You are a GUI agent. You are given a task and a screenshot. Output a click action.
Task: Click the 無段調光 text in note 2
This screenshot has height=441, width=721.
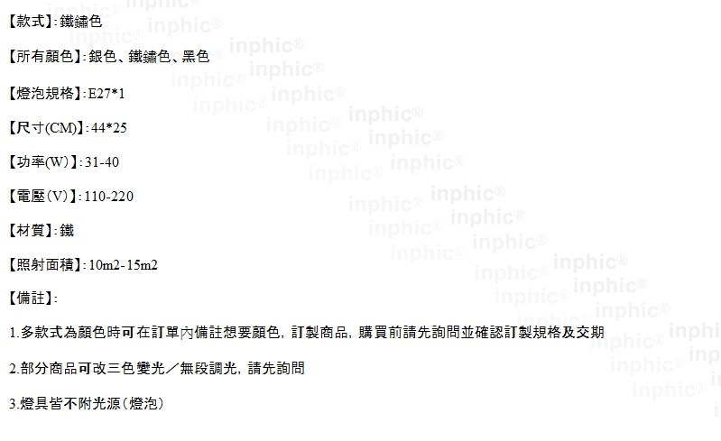tap(208, 368)
